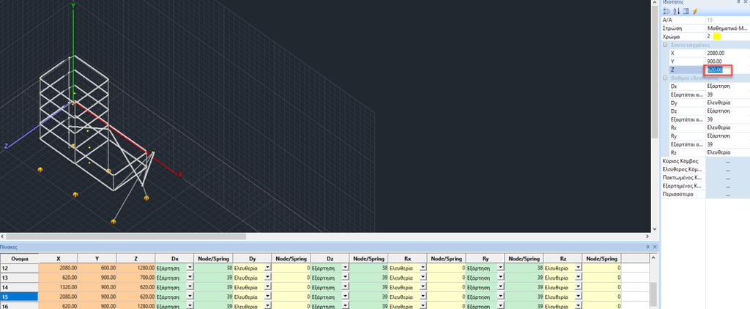Click X cell 1320.00 in row 14
Image resolution: width=750 pixels, height=309 pixels.
(58, 287)
